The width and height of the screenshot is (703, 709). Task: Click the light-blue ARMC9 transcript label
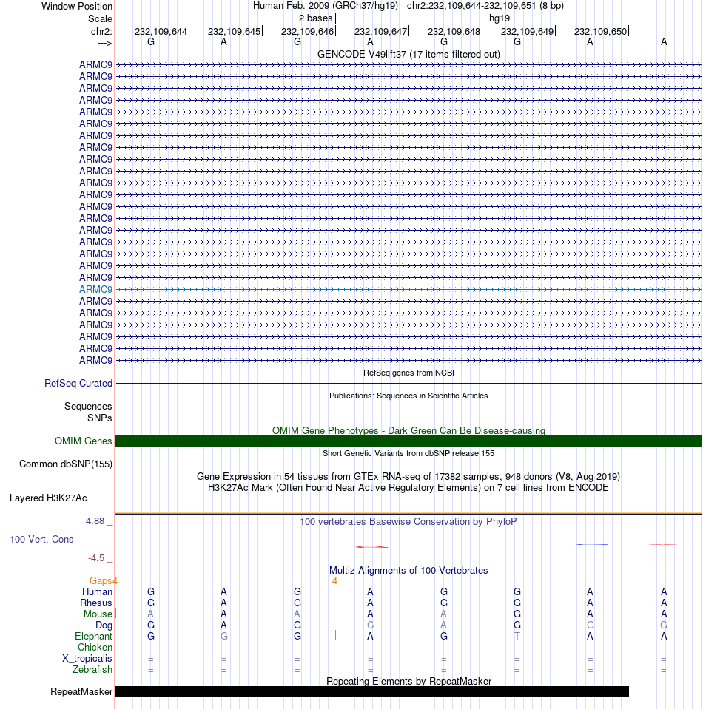click(95, 289)
